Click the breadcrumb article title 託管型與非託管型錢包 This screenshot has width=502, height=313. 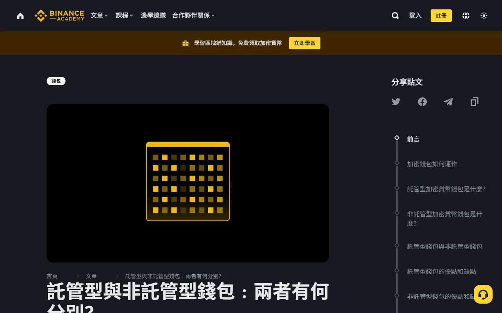coord(173,276)
